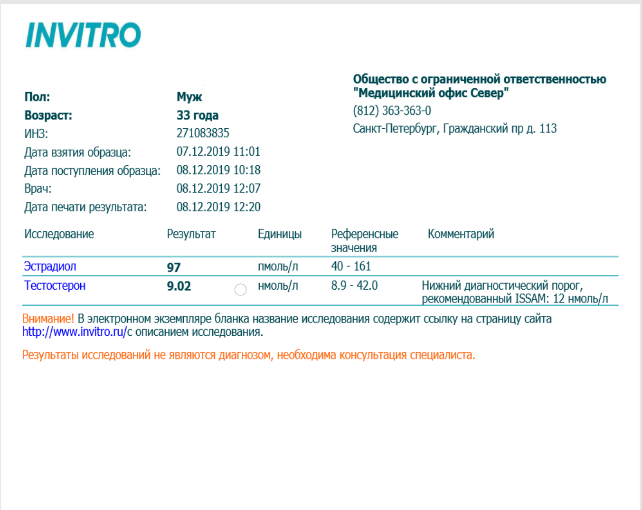Click the Гражданский пр address line
This screenshot has height=510, width=642.
tap(454, 129)
